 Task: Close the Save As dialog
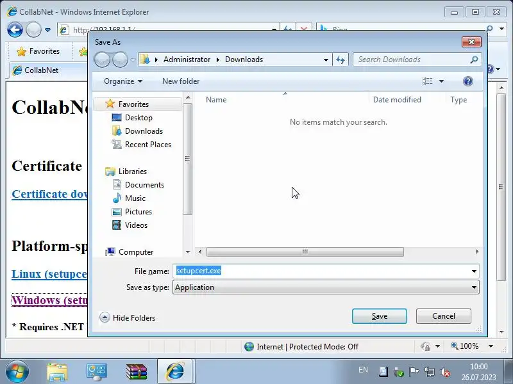coord(471,42)
